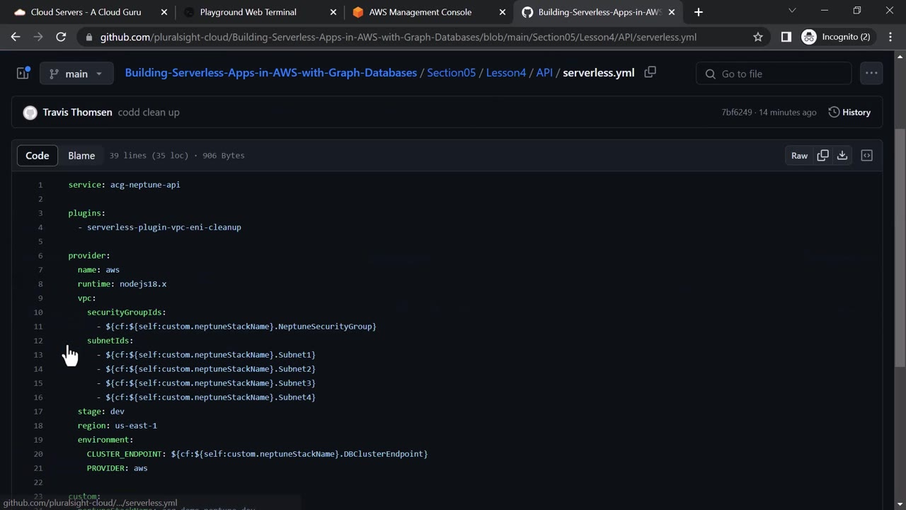Open the more file actions menu
The width and height of the screenshot is (906, 510).
click(871, 73)
